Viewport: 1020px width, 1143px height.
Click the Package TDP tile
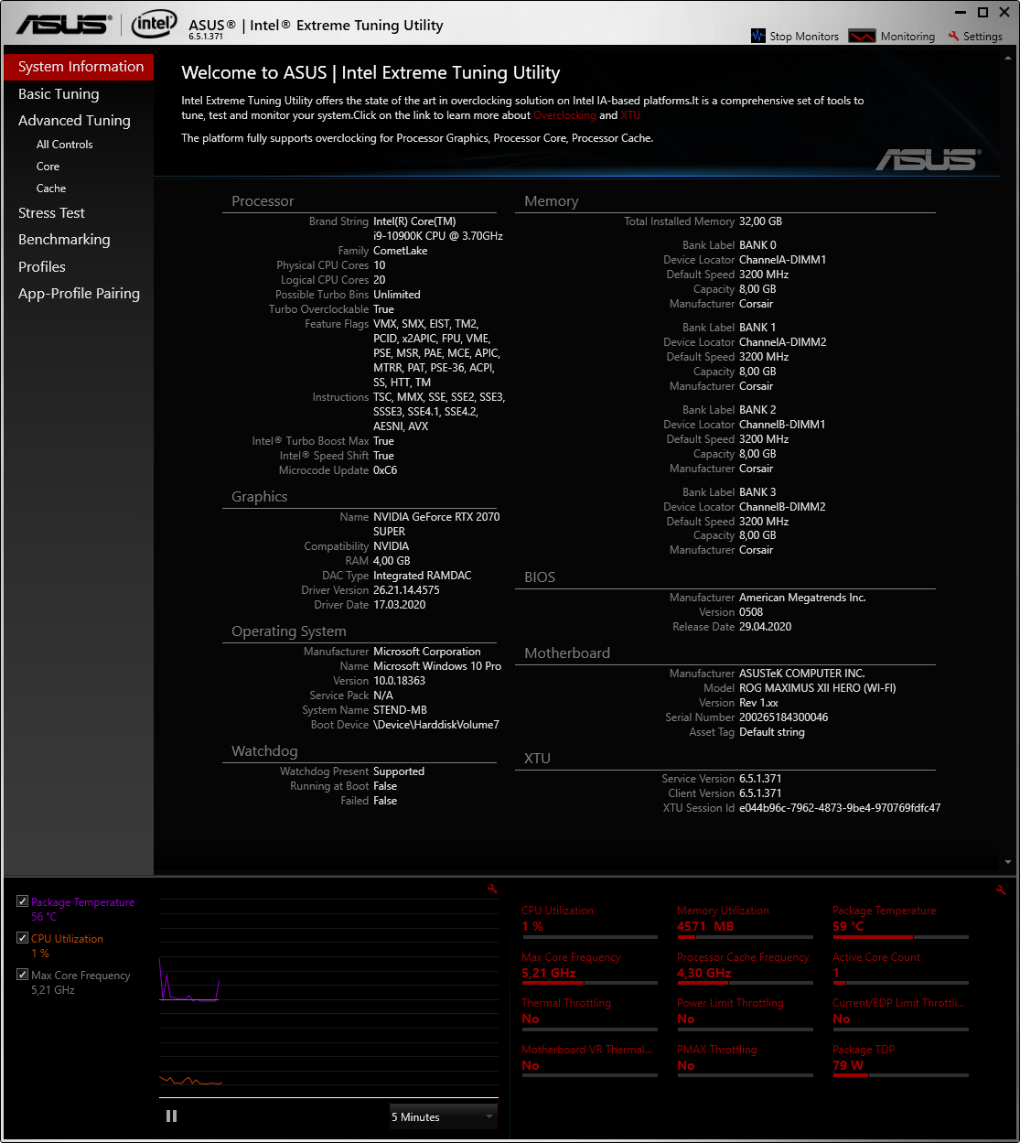[x=900, y=1061]
